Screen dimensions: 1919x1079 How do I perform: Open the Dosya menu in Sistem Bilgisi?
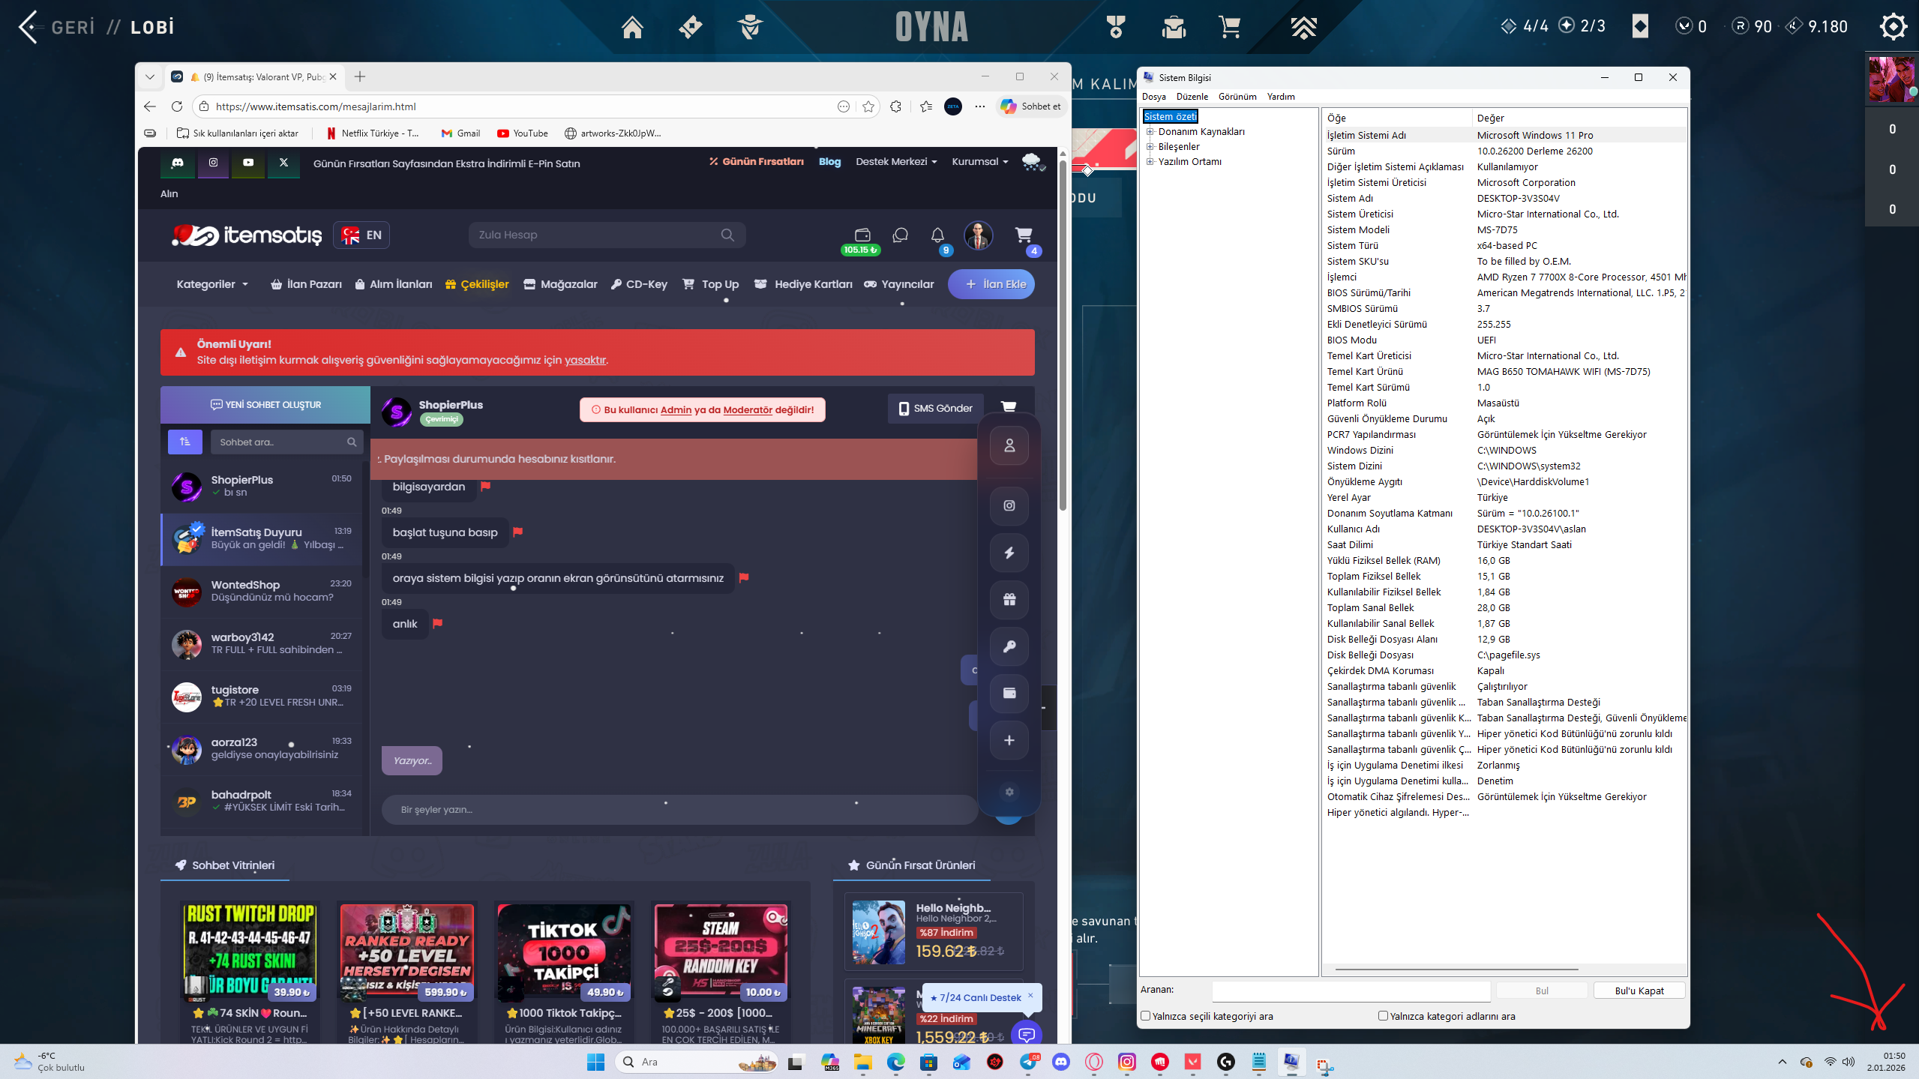pos(1153,97)
